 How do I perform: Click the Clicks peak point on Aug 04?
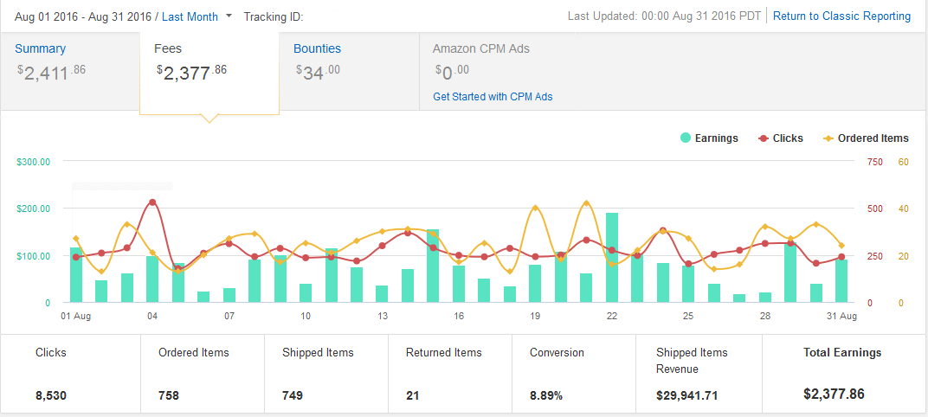point(152,202)
